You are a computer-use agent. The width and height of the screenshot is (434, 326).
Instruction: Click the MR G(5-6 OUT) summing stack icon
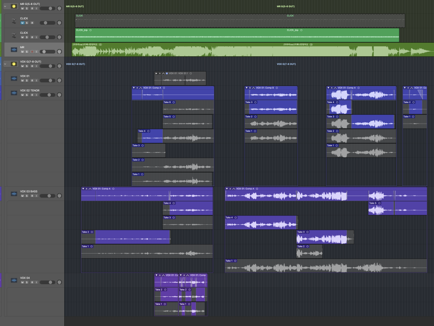(x=14, y=6)
